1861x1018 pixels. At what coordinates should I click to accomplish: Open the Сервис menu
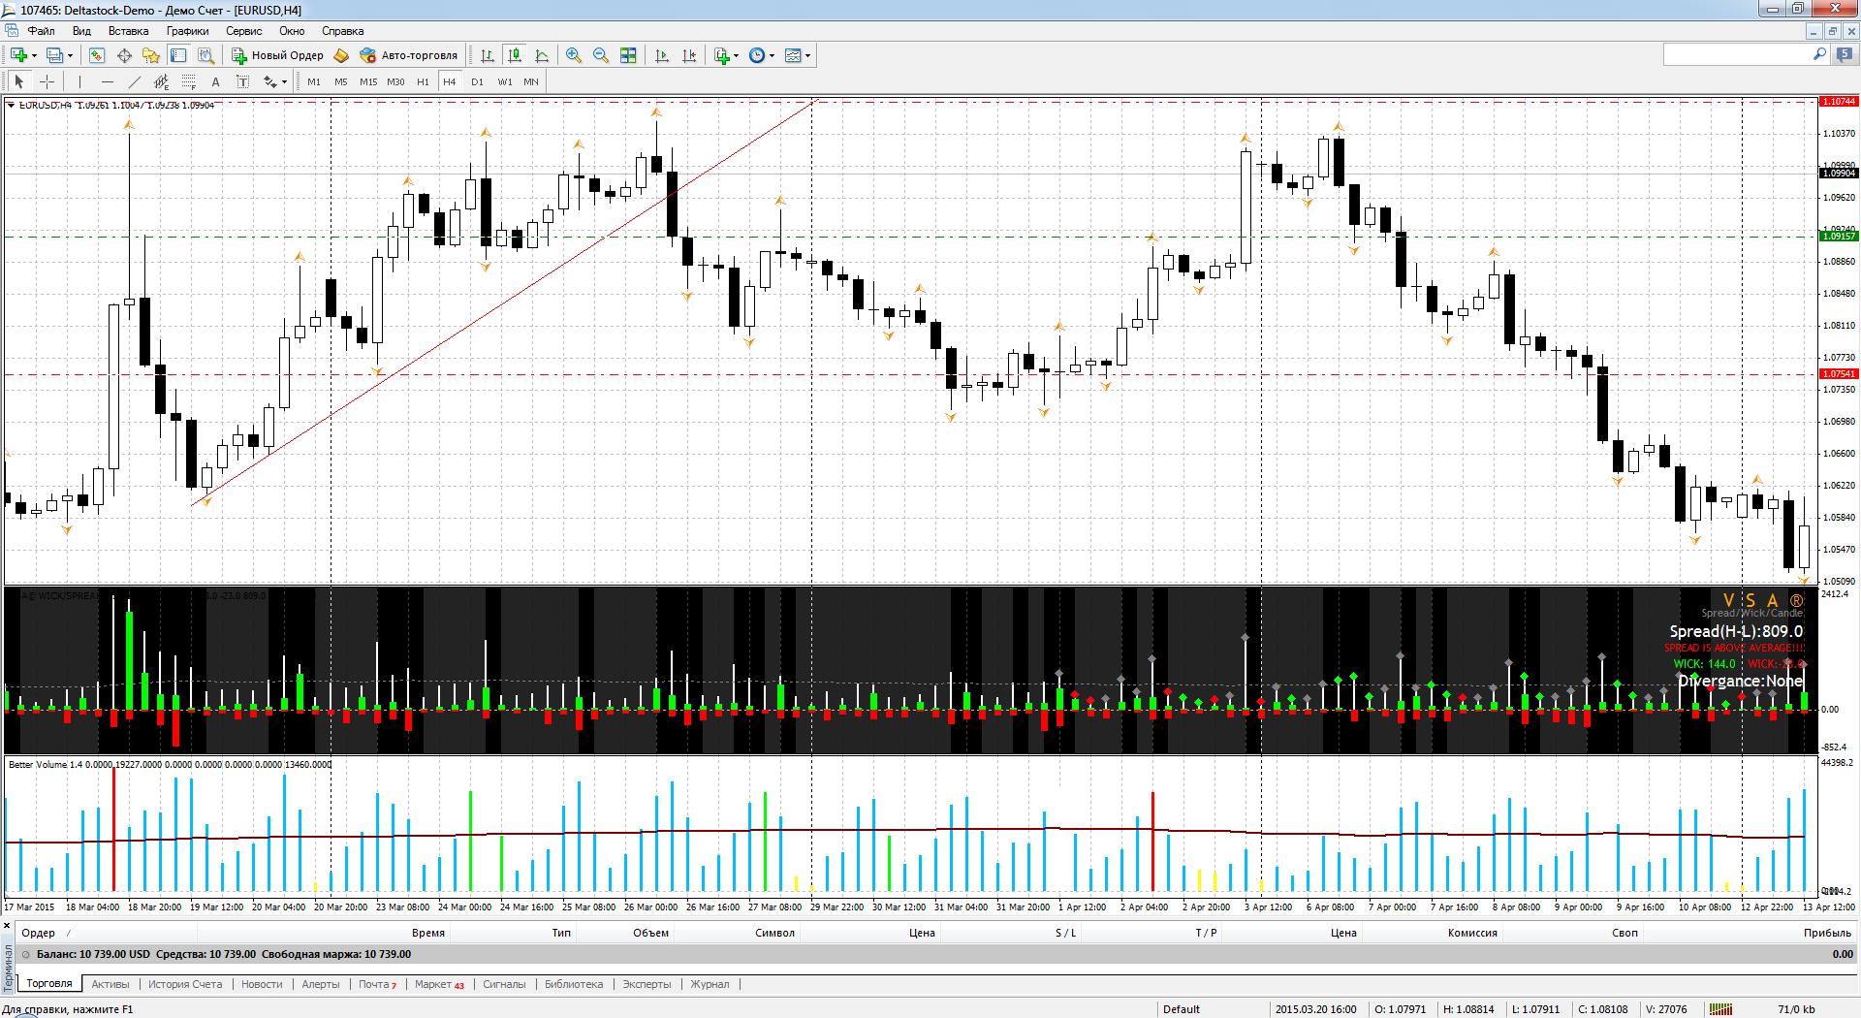(x=243, y=31)
